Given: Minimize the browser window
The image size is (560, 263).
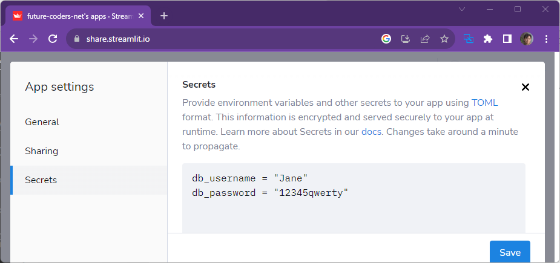Looking at the screenshot, I should pos(490,9).
